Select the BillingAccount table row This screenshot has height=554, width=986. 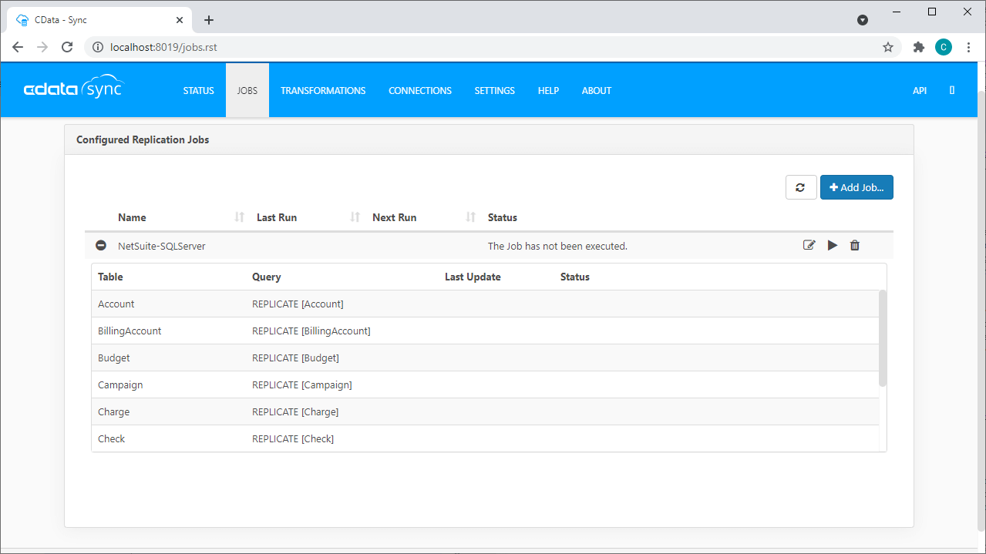point(130,331)
